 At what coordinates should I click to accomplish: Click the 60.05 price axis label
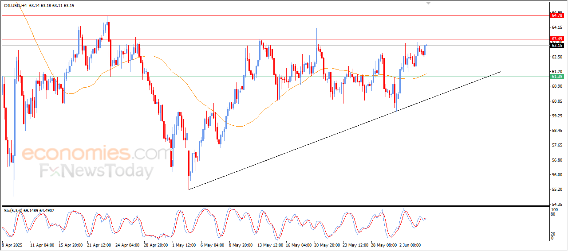point(557,101)
